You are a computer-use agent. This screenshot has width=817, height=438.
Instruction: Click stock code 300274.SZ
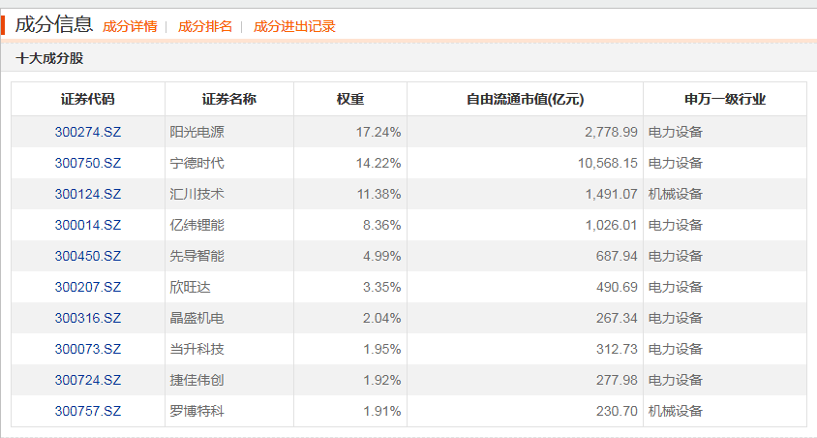[87, 132]
